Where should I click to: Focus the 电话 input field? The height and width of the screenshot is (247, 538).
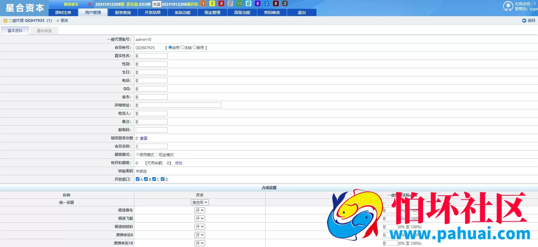click(152, 81)
